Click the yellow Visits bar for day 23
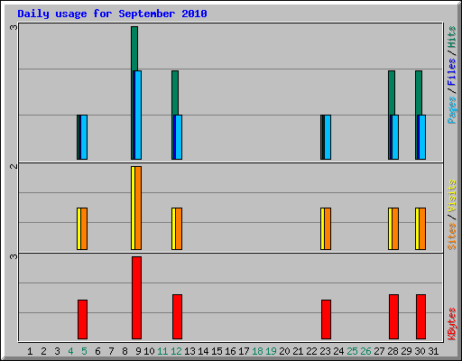The image size is (462, 361). point(322,228)
